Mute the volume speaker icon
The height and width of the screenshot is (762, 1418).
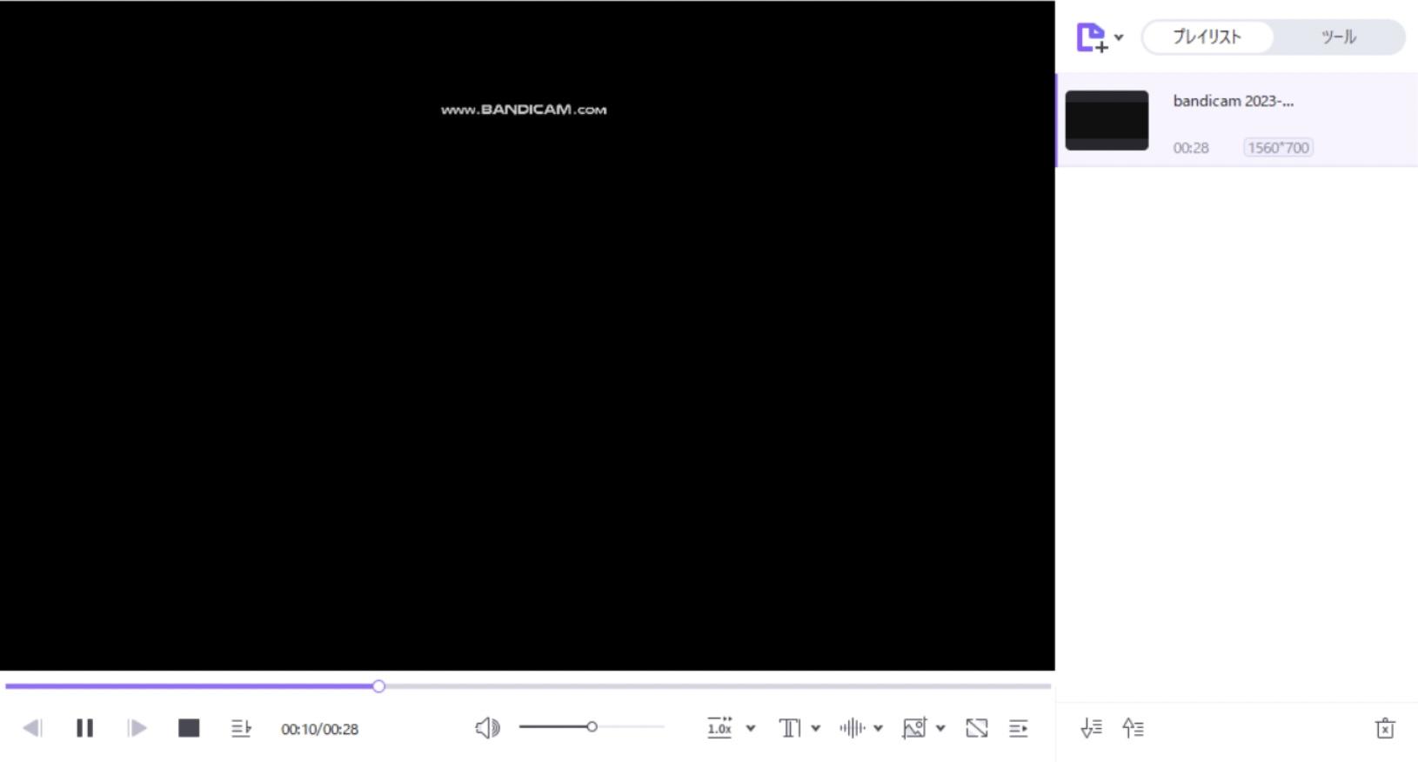point(487,727)
